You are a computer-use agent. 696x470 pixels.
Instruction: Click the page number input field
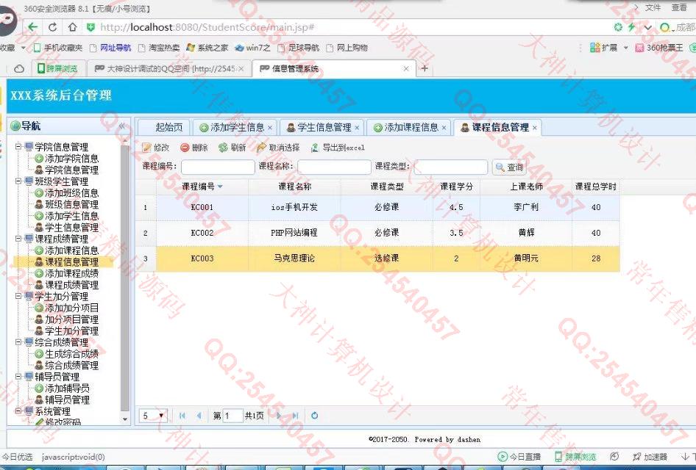[232, 416]
